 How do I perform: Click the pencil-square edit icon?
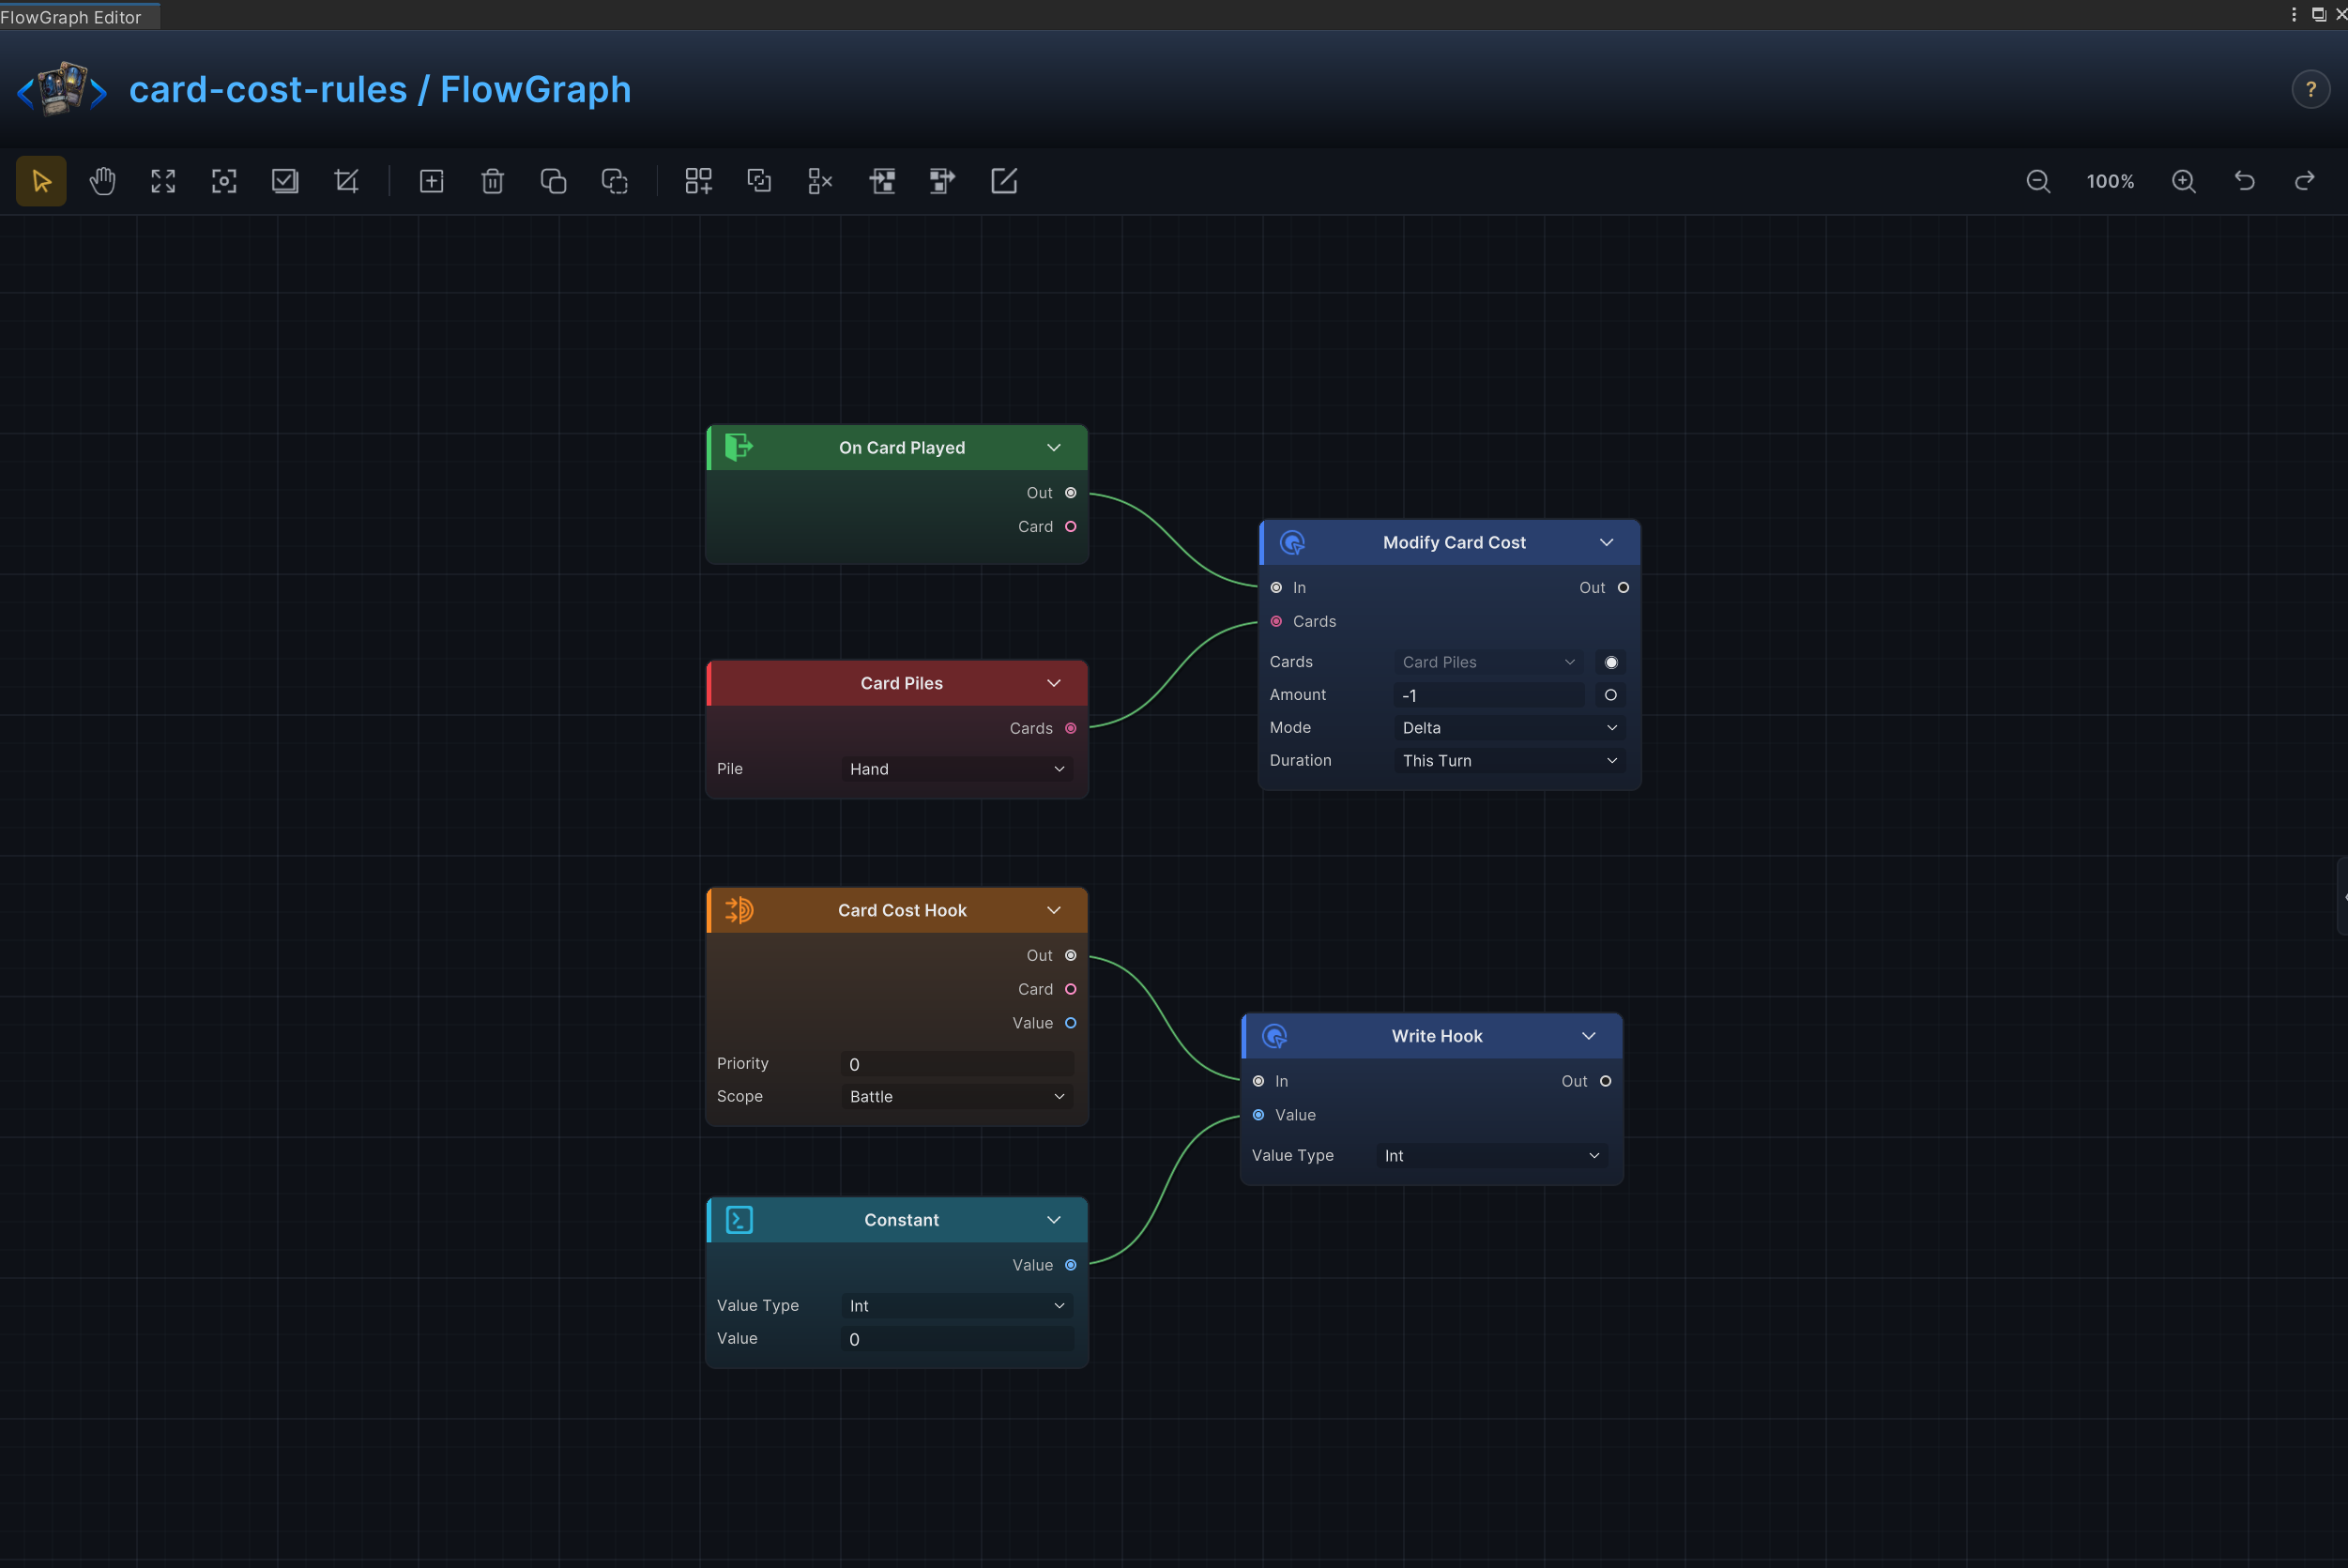coord(1003,181)
